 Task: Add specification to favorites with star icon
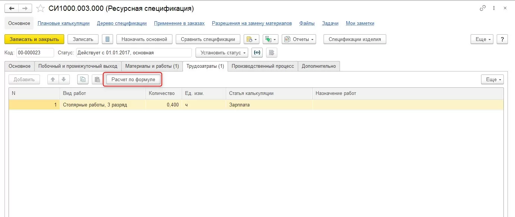40,8
